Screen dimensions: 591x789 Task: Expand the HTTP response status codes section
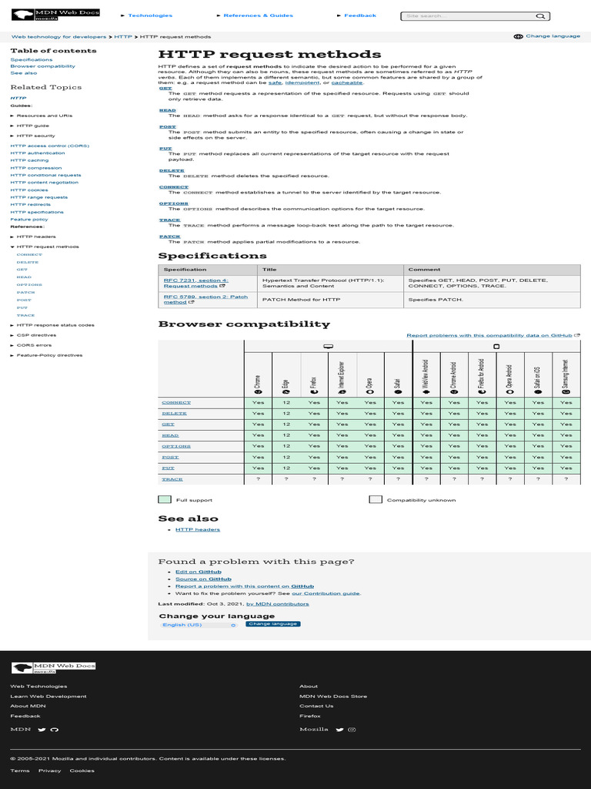click(52, 326)
